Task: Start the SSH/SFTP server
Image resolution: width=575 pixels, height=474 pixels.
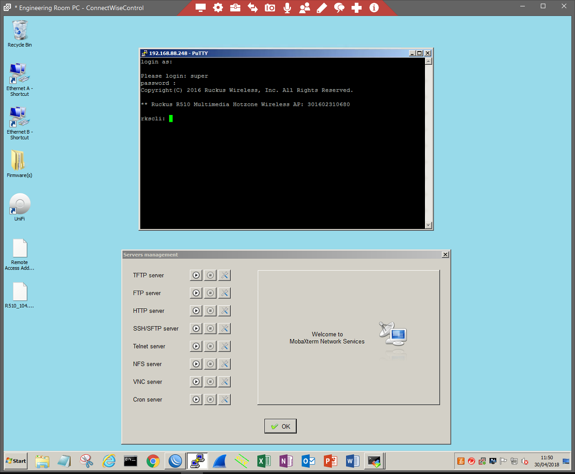Action: point(196,328)
